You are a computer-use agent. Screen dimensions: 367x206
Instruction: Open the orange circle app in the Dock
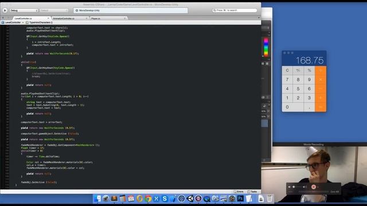coord(139,199)
